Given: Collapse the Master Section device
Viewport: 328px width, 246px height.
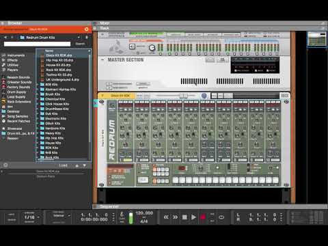Looking at the screenshot, I should pos(102,59).
